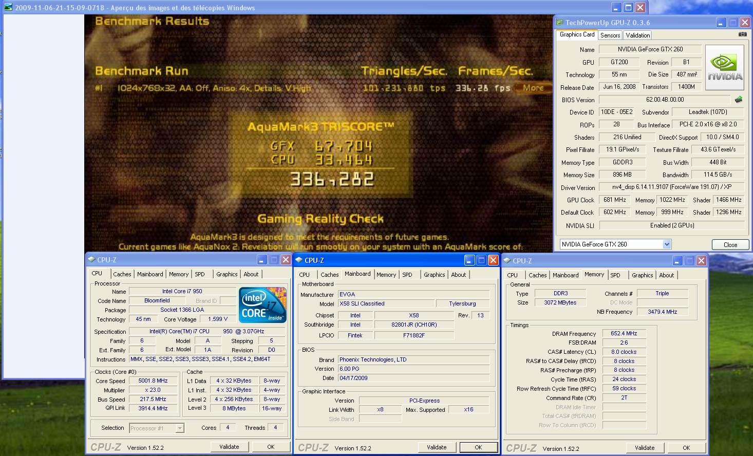Close the picture viewer window
The image size is (753, 456).
tap(640, 7)
